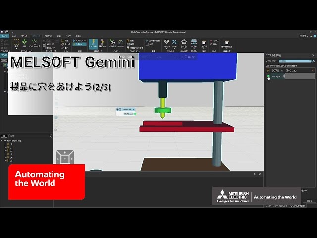Click the Snap tool in the ribbon

(66, 44)
